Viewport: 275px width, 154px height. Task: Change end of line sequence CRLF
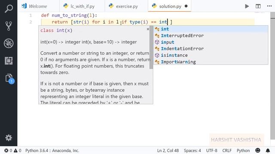pyautogui.click(x=227, y=151)
